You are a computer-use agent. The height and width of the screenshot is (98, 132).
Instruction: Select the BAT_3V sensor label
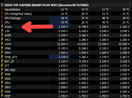[x=9, y=61]
